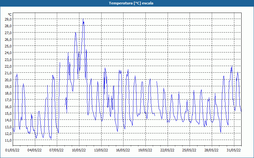Select the 16,0 axis label
The width and height of the screenshot is (254, 158).
click(8, 107)
